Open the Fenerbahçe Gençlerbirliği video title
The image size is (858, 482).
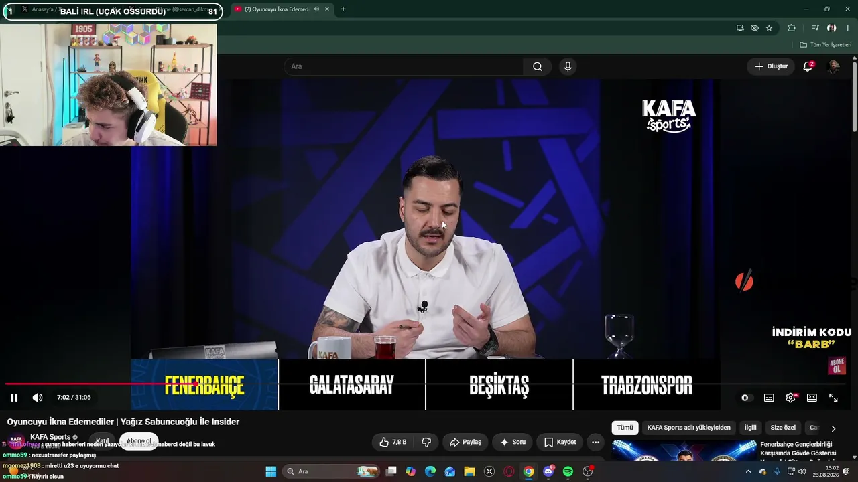click(x=798, y=449)
